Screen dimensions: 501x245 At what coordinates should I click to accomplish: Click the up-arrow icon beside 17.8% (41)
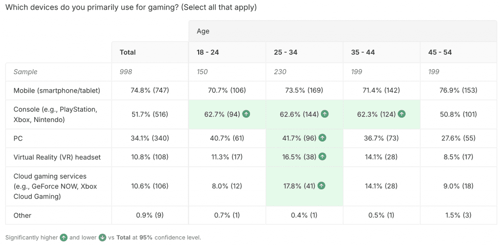click(x=321, y=185)
